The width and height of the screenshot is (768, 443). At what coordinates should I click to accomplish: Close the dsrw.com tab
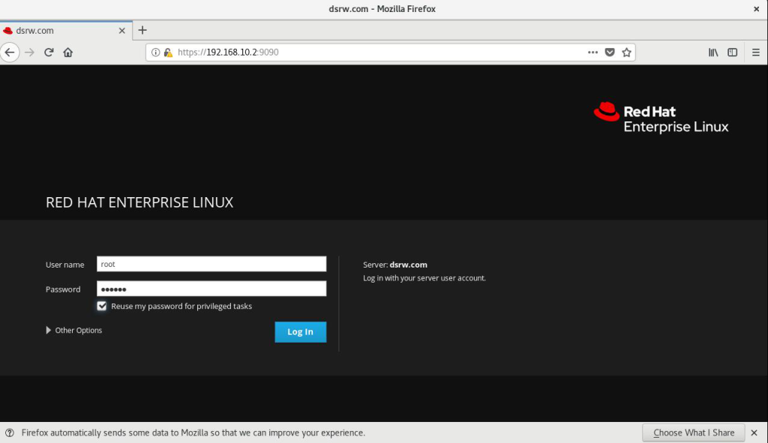[x=122, y=30]
